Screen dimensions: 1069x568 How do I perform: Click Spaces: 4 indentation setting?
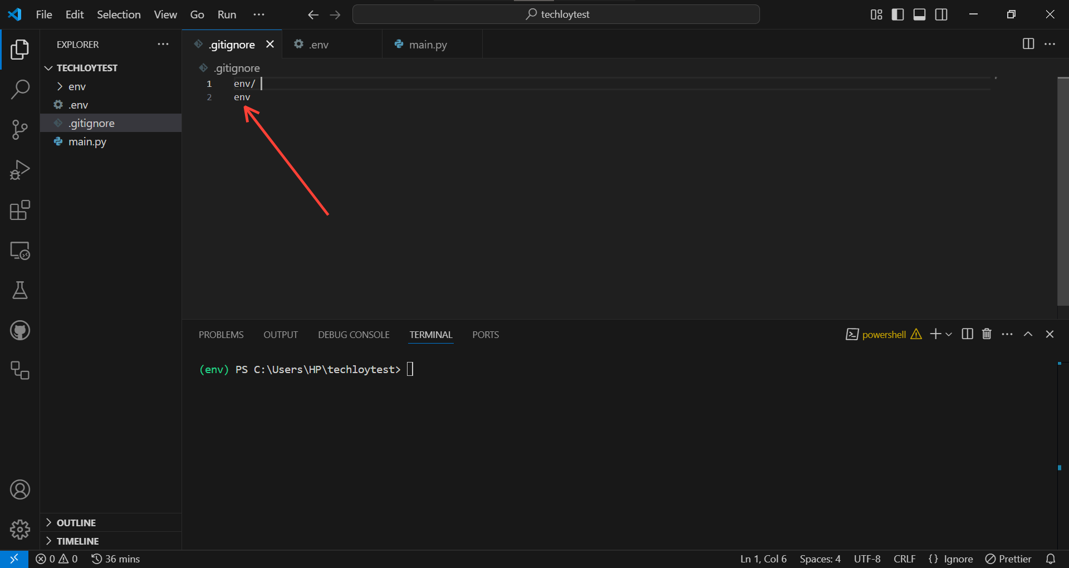coord(820,559)
